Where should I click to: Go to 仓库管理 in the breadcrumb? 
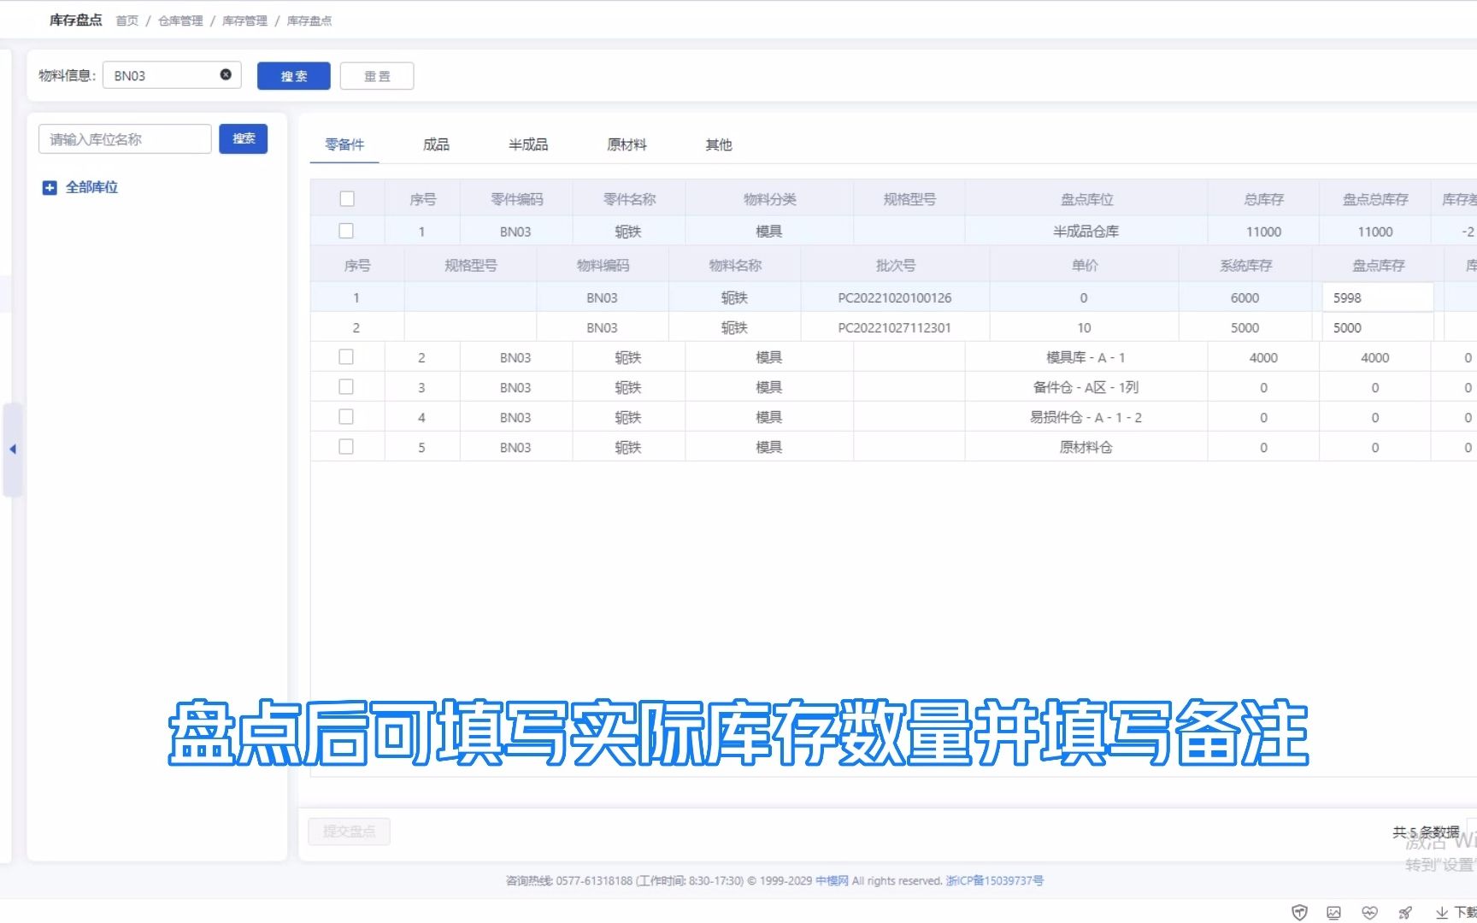[x=180, y=21]
